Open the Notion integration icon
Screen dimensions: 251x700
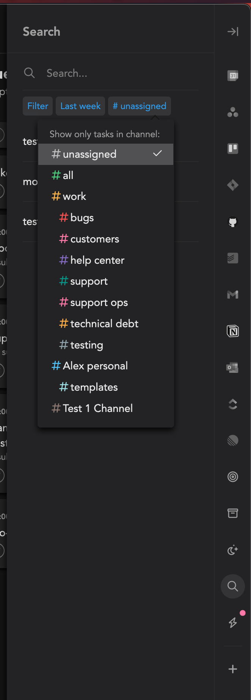click(233, 331)
